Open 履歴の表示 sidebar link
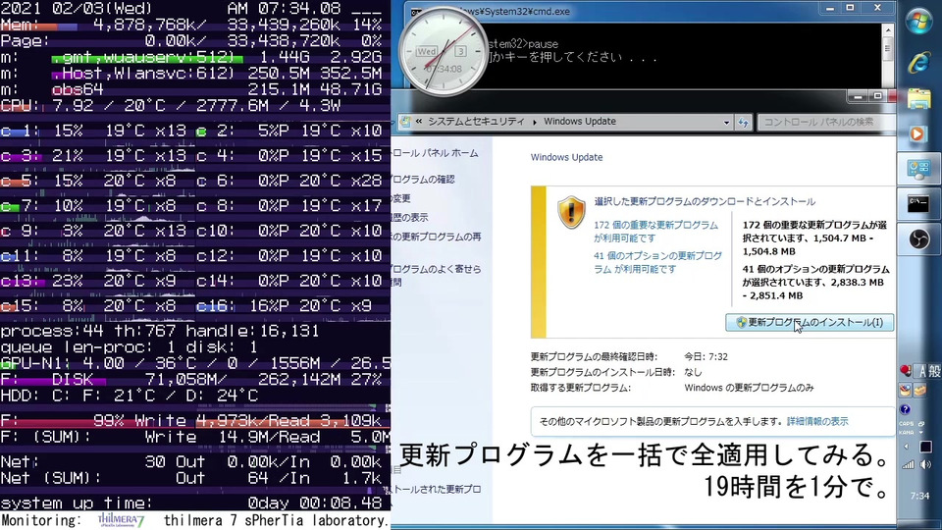 410,218
